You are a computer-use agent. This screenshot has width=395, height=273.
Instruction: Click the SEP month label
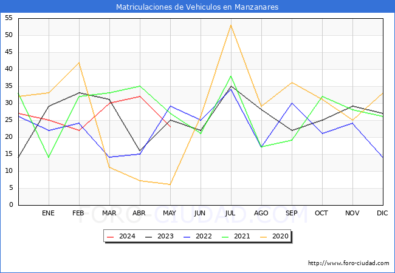click(x=292, y=213)
